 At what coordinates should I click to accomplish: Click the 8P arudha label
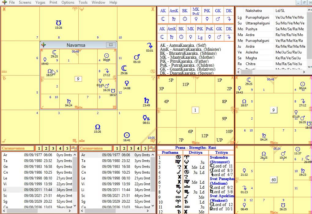pyautogui.click(x=225, y=101)
